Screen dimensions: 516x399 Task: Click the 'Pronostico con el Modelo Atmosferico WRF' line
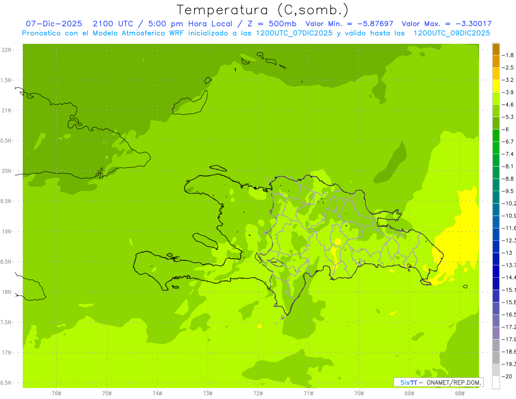[x=104, y=33]
